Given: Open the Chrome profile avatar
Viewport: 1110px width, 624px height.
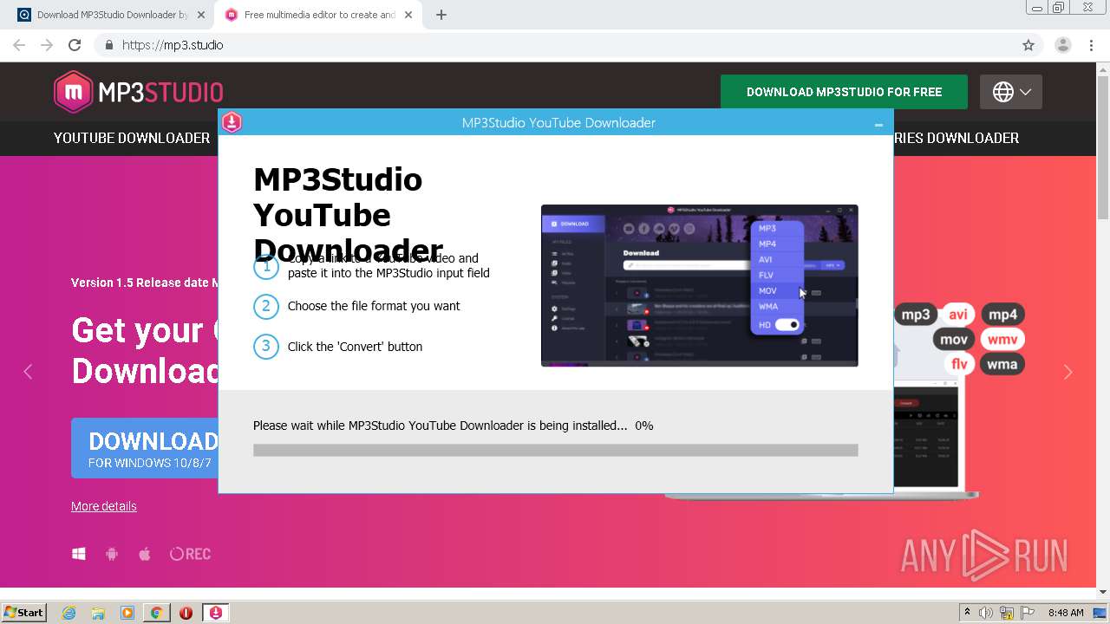Looking at the screenshot, I should (x=1062, y=45).
